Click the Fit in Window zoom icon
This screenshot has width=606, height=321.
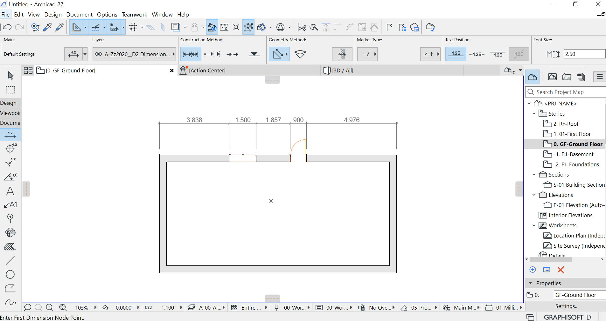pyautogui.click(x=63, y=307)
